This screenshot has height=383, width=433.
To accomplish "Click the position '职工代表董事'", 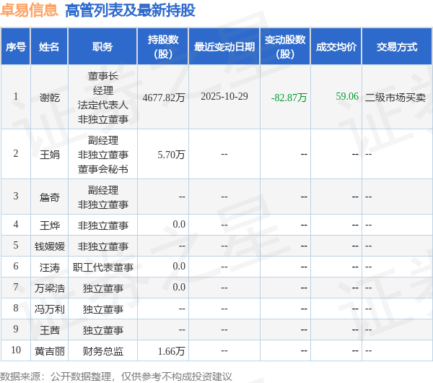I will coord(103,267).
